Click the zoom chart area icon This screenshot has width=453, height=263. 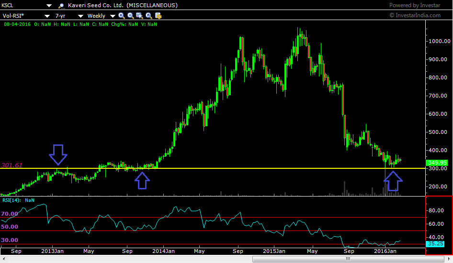(139, 16)
